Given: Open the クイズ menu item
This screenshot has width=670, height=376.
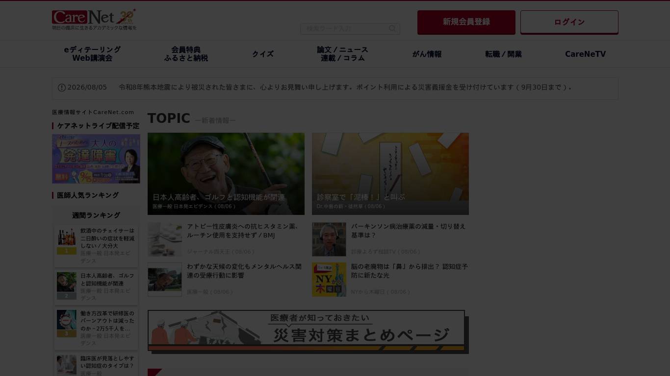Looking at the screenshot, I should [263, 54].
